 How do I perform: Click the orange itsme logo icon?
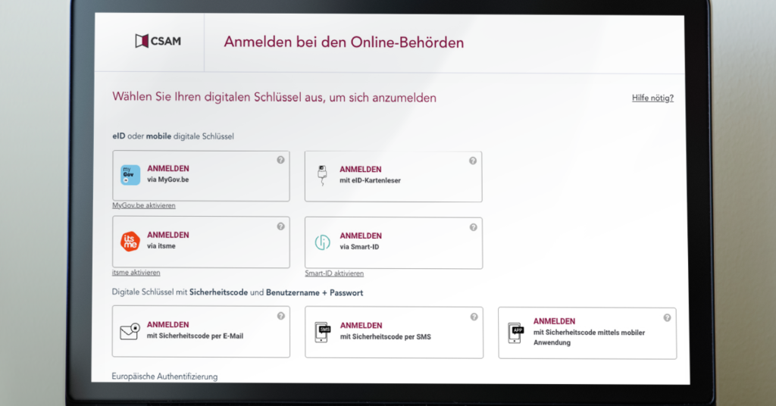[130, 242]
